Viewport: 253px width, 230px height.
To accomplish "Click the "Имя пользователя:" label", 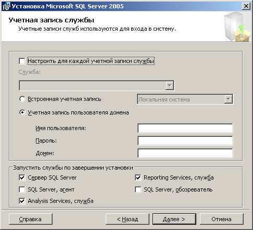I will click(x=61, y=128).
